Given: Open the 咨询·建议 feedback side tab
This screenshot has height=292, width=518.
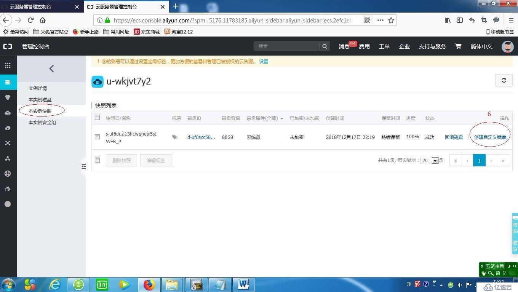Looking at the screenshot, I should click(515, 234).
